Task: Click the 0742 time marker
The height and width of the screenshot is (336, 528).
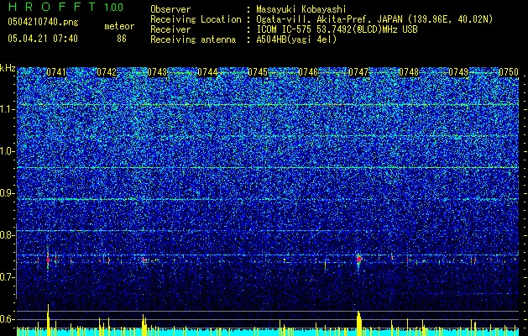Action: tap(107, 72)
